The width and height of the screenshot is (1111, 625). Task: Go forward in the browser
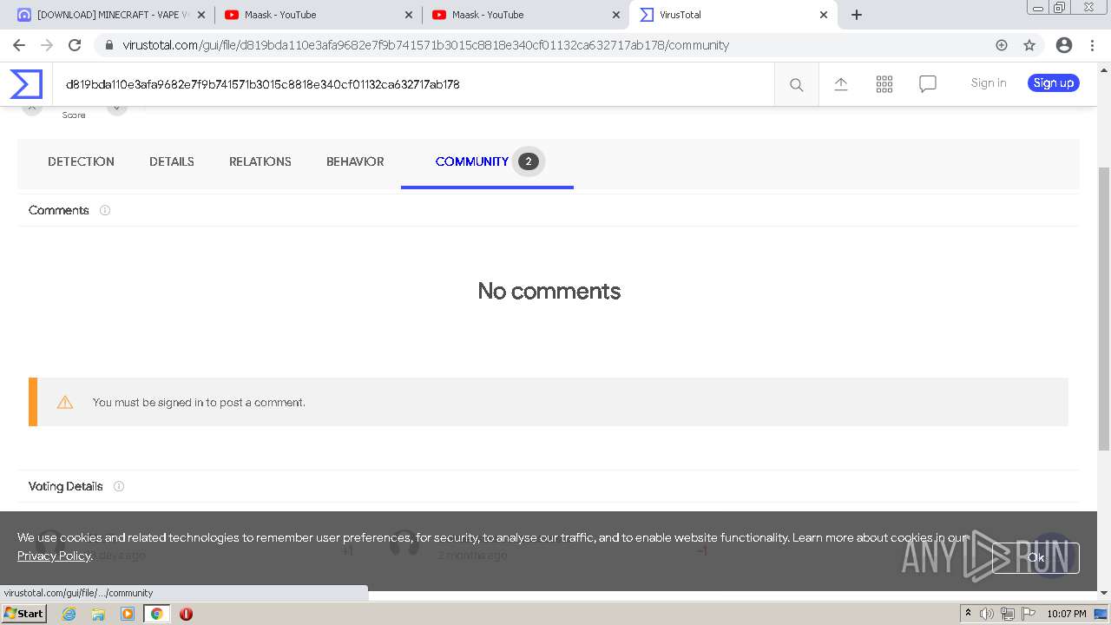pos(47,45)
